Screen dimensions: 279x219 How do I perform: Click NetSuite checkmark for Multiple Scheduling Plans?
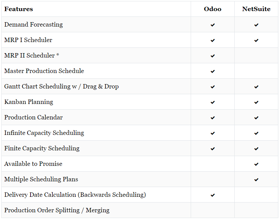(x=256, y=180)
